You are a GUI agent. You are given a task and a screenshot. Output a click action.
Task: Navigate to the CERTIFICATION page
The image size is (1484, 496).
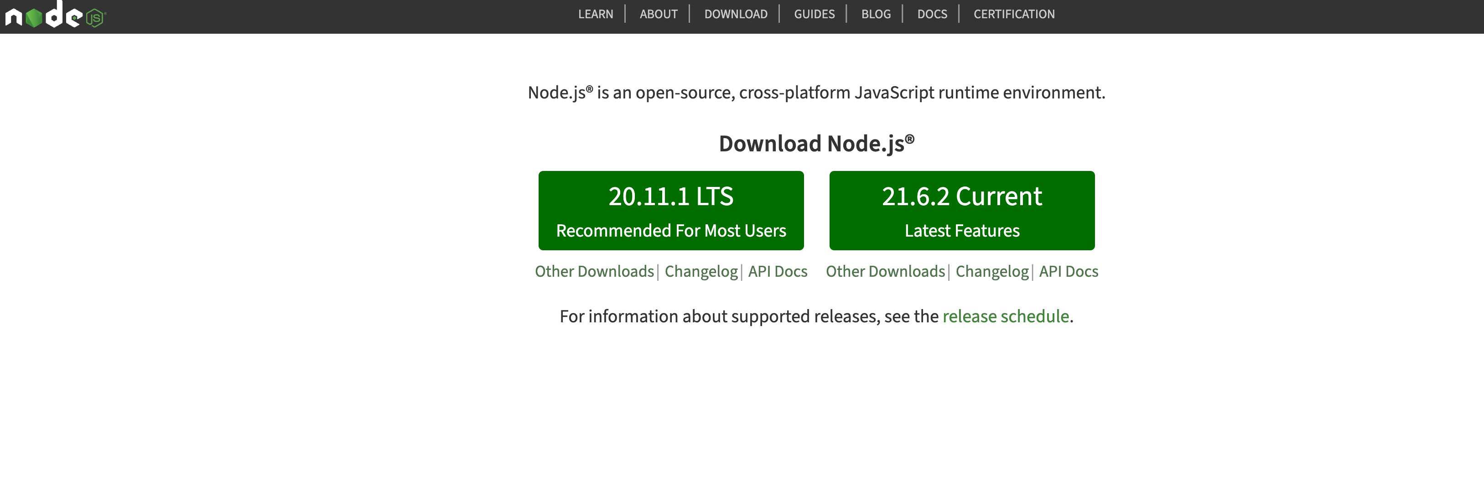(x=1013, y=15)
